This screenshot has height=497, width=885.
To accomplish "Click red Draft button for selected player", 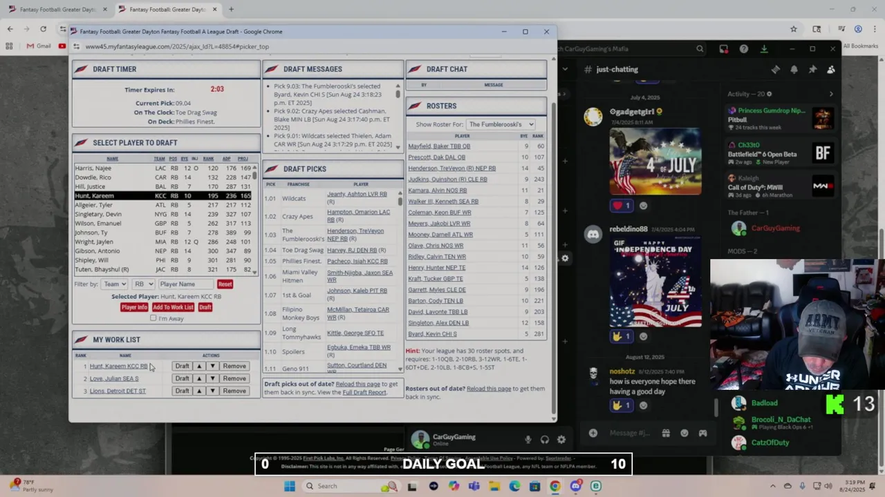I will (x=205, y=307).
